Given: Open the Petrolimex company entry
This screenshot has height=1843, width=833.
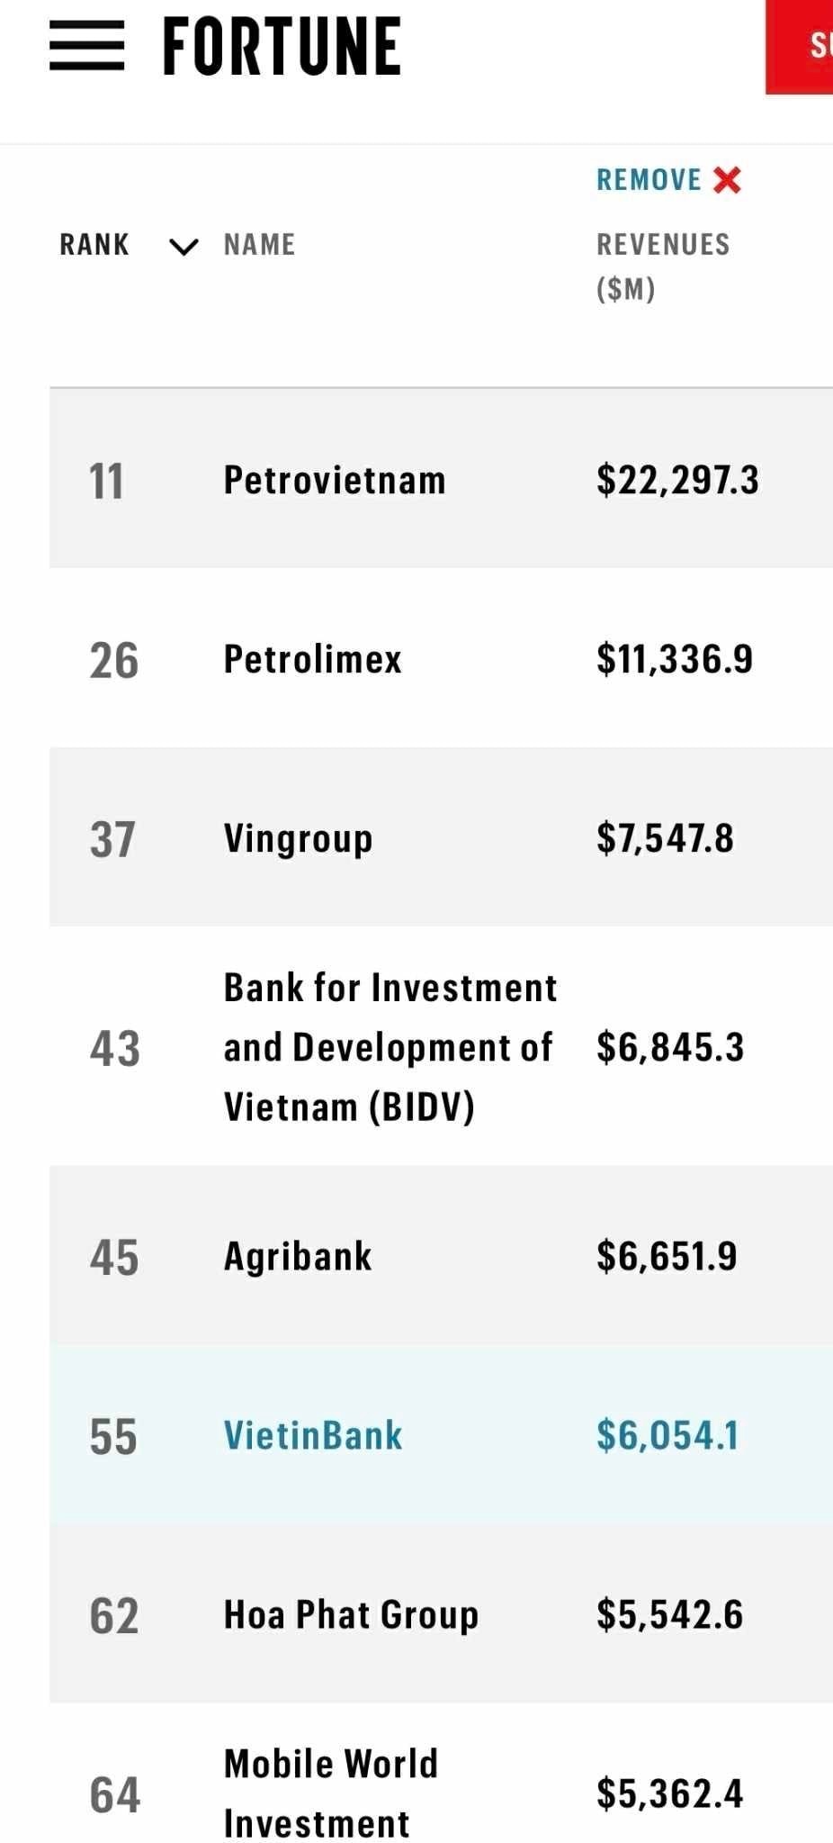Looking at the screenshot, I should pos(312,659).
